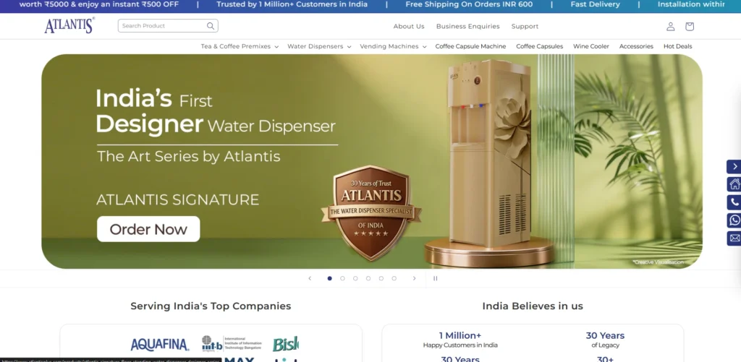This screenshot has width=741, height=362.
Task: Click 'Trusted by 1 Million+ Customers in India'
Action: (292, 4)
